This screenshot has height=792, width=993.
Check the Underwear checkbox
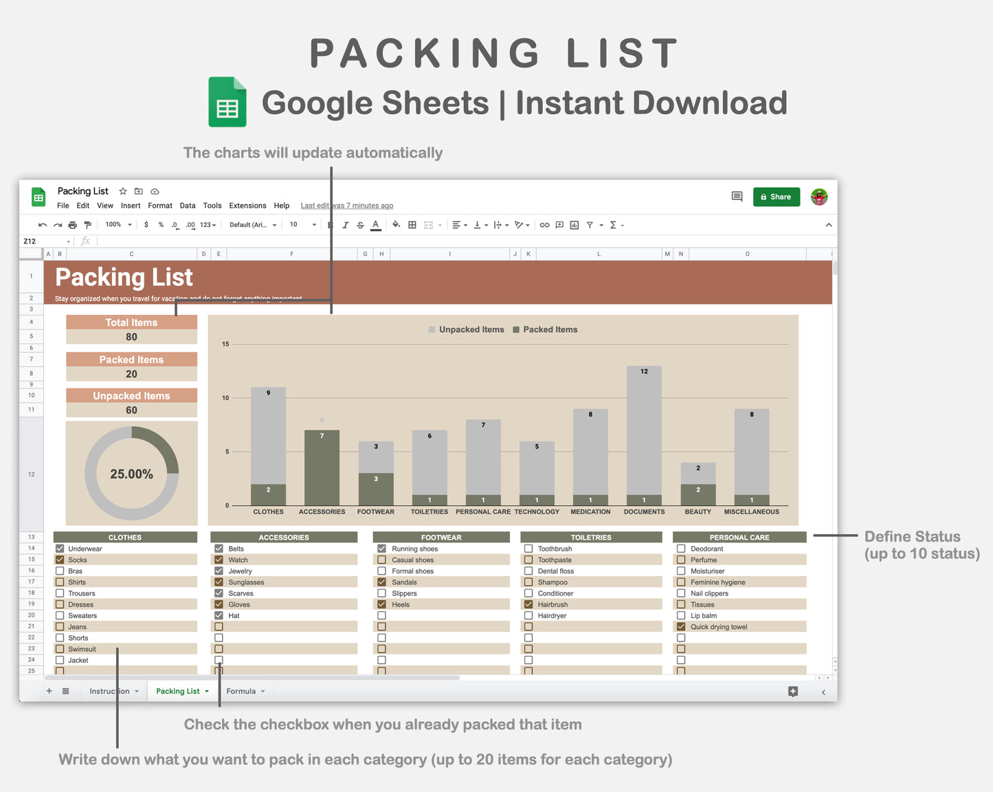[60, 549]
